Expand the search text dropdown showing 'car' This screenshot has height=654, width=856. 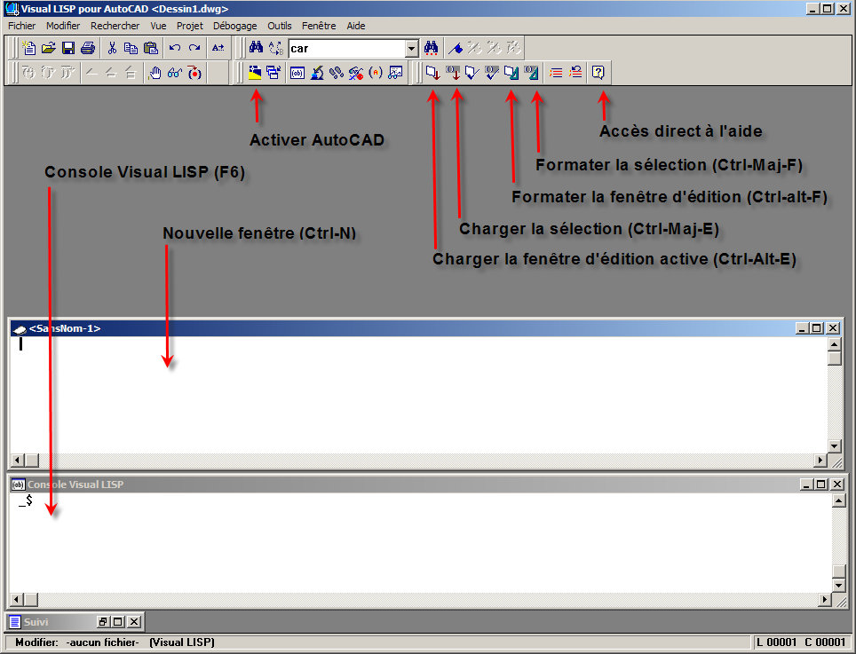tap(411, 49)
